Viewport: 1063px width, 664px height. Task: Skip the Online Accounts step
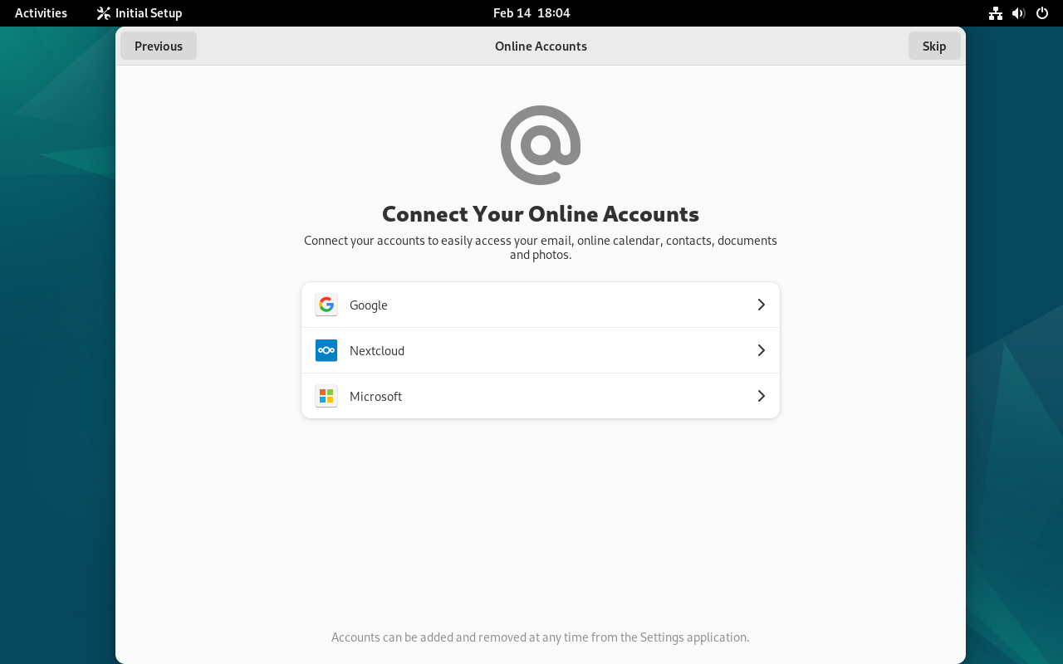934,46
